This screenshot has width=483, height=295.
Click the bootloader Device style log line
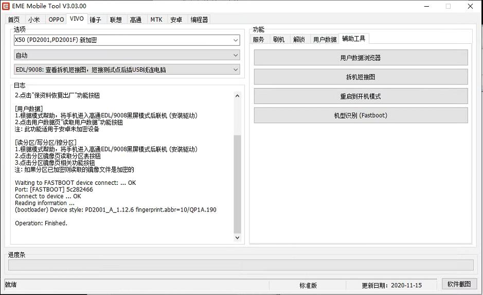click(x=116, y=210)
